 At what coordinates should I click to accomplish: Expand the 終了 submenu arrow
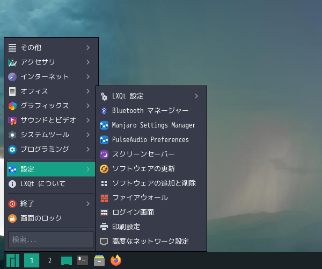[x=88, y=204]
